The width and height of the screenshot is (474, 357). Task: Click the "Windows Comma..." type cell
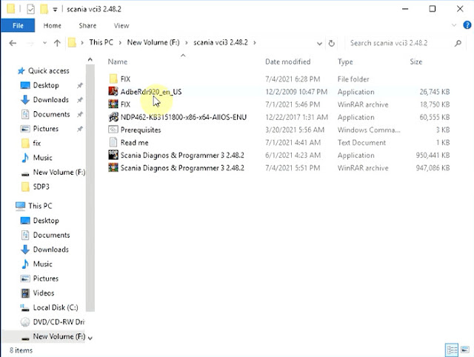point(369,130)
